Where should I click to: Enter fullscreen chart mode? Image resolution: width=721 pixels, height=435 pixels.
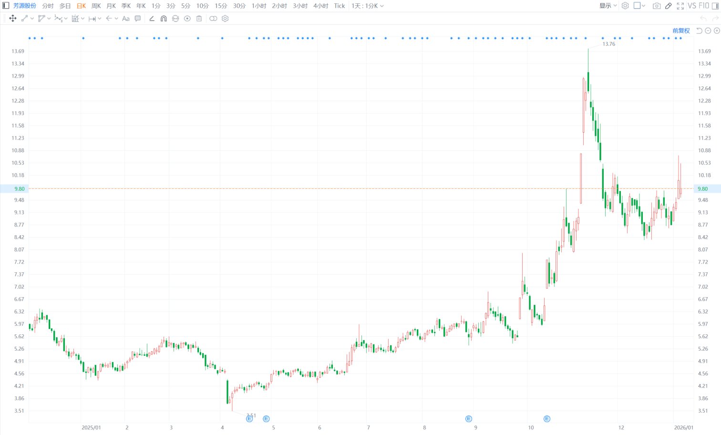pyautogui.click(x=680, y=6)
